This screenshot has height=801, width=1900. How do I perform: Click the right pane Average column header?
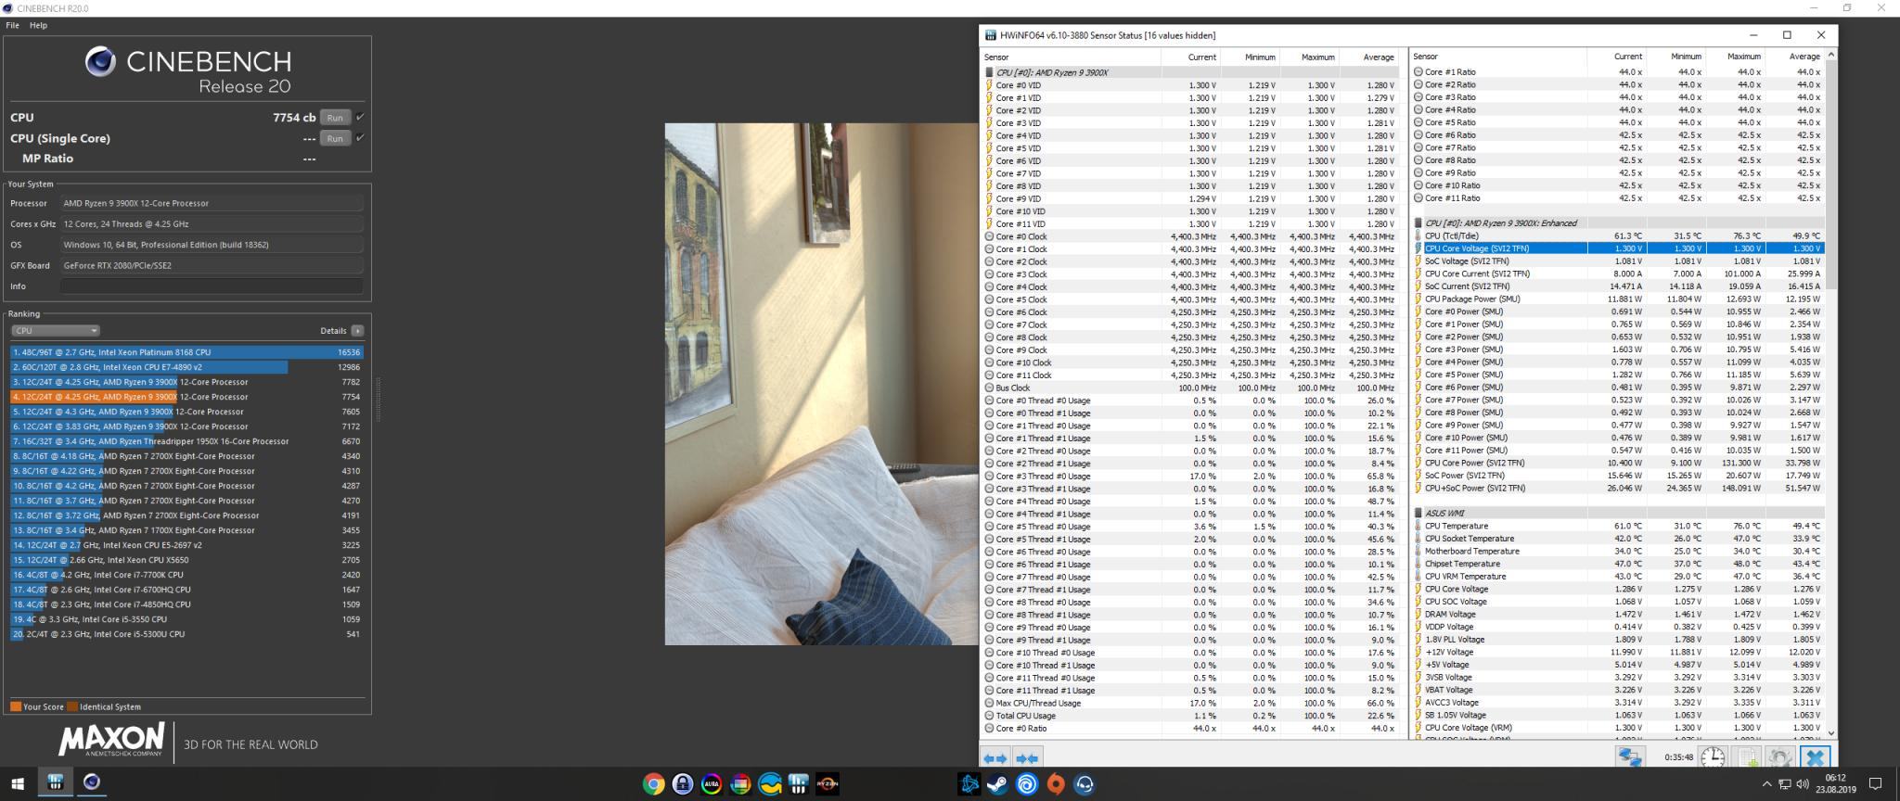point(1794,57)
